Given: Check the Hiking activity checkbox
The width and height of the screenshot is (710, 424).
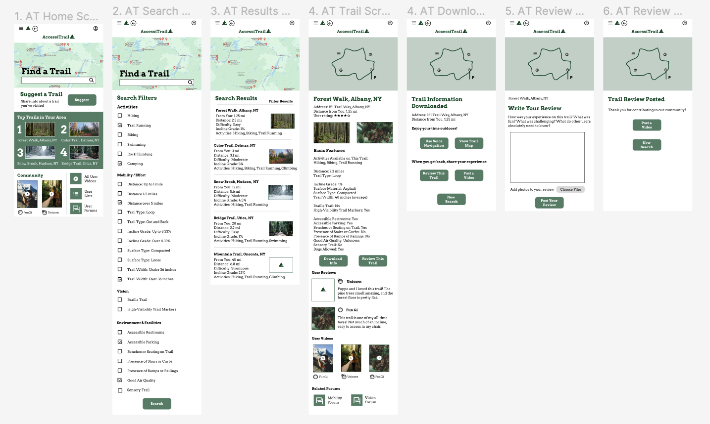Looking at the screenshot, I should pyautogui.click(x=120, y=116).
